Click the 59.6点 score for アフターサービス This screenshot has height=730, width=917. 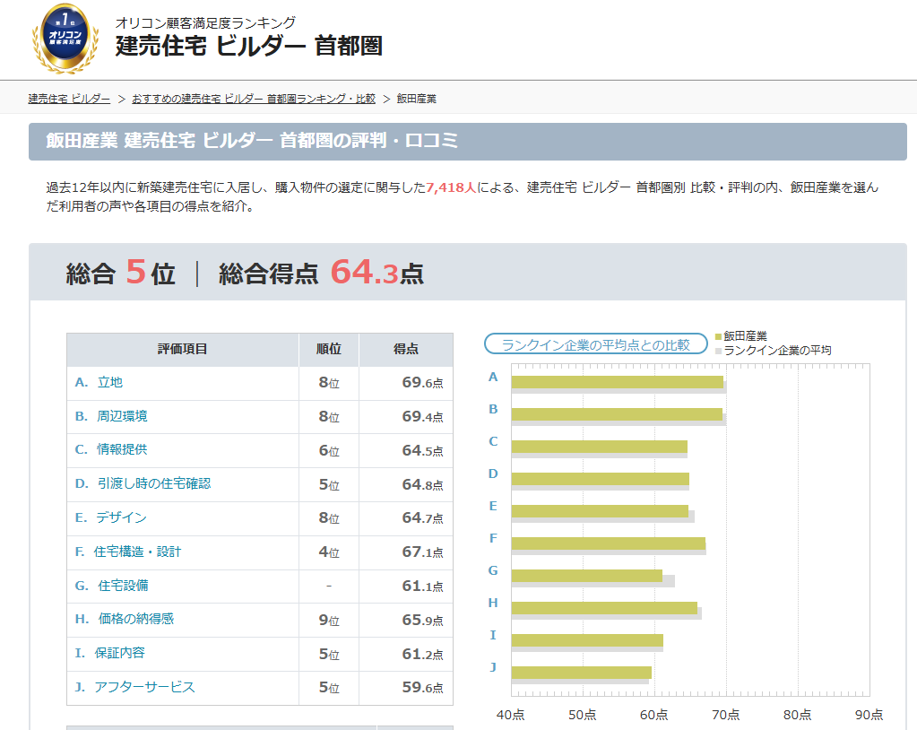(x=422, y=687)
